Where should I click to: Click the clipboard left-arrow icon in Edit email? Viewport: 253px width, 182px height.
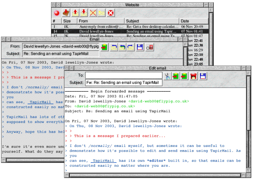[x=184, y=76]
